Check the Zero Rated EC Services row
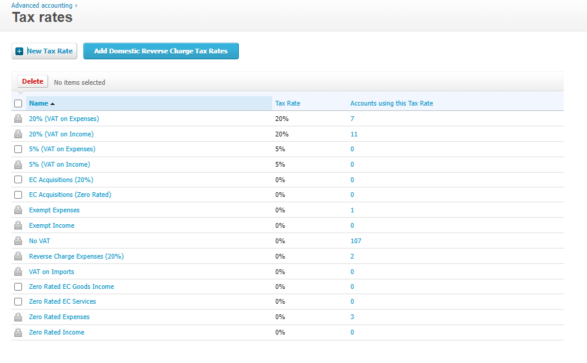Image resolution: width=587 pixels, height=363 pixels. pyautogui.click(x=18, y=301)
